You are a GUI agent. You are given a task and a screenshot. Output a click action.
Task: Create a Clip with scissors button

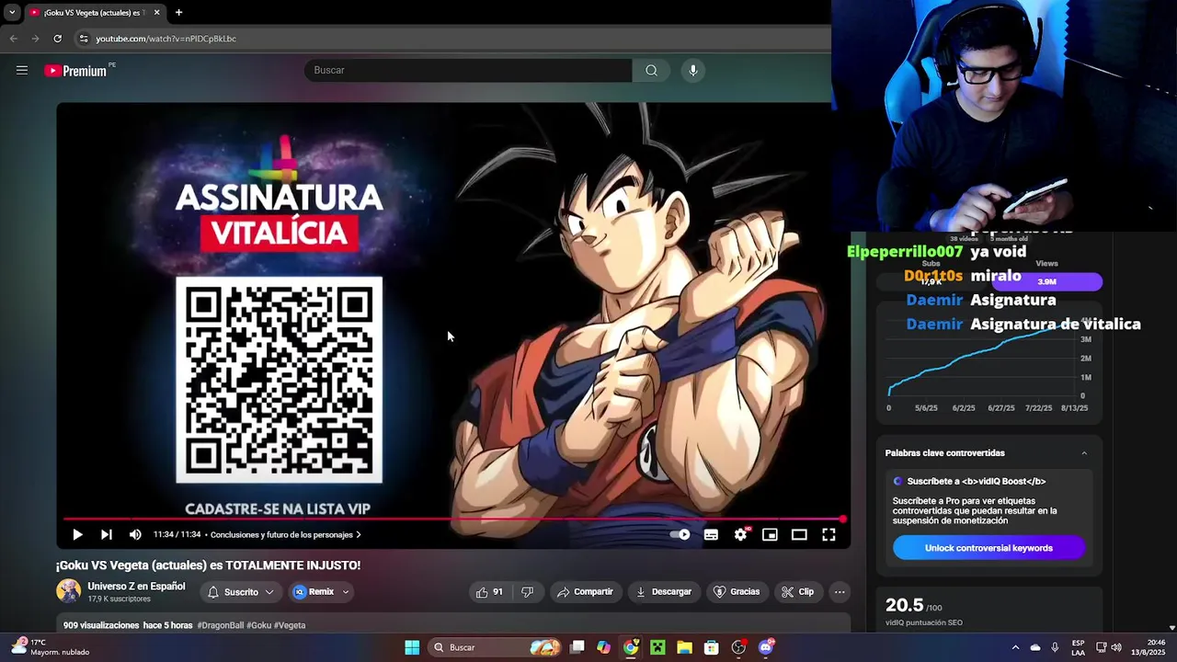(x=797, y=592)
